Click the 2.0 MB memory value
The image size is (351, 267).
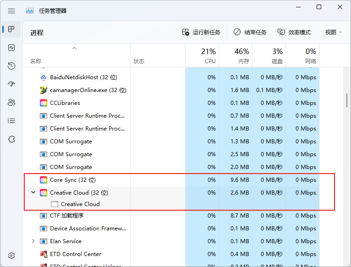[240, 167]
